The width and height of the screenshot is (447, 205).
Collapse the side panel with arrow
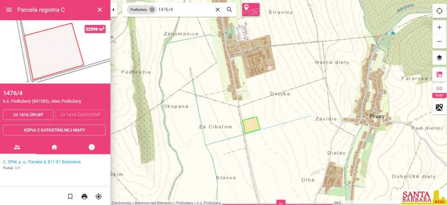click(x=113, y=9)
